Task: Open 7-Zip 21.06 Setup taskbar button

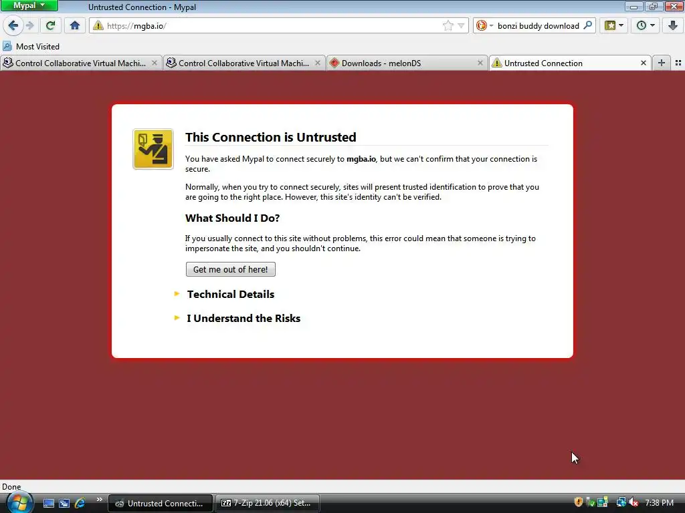Action: click(x=267, y=504)
